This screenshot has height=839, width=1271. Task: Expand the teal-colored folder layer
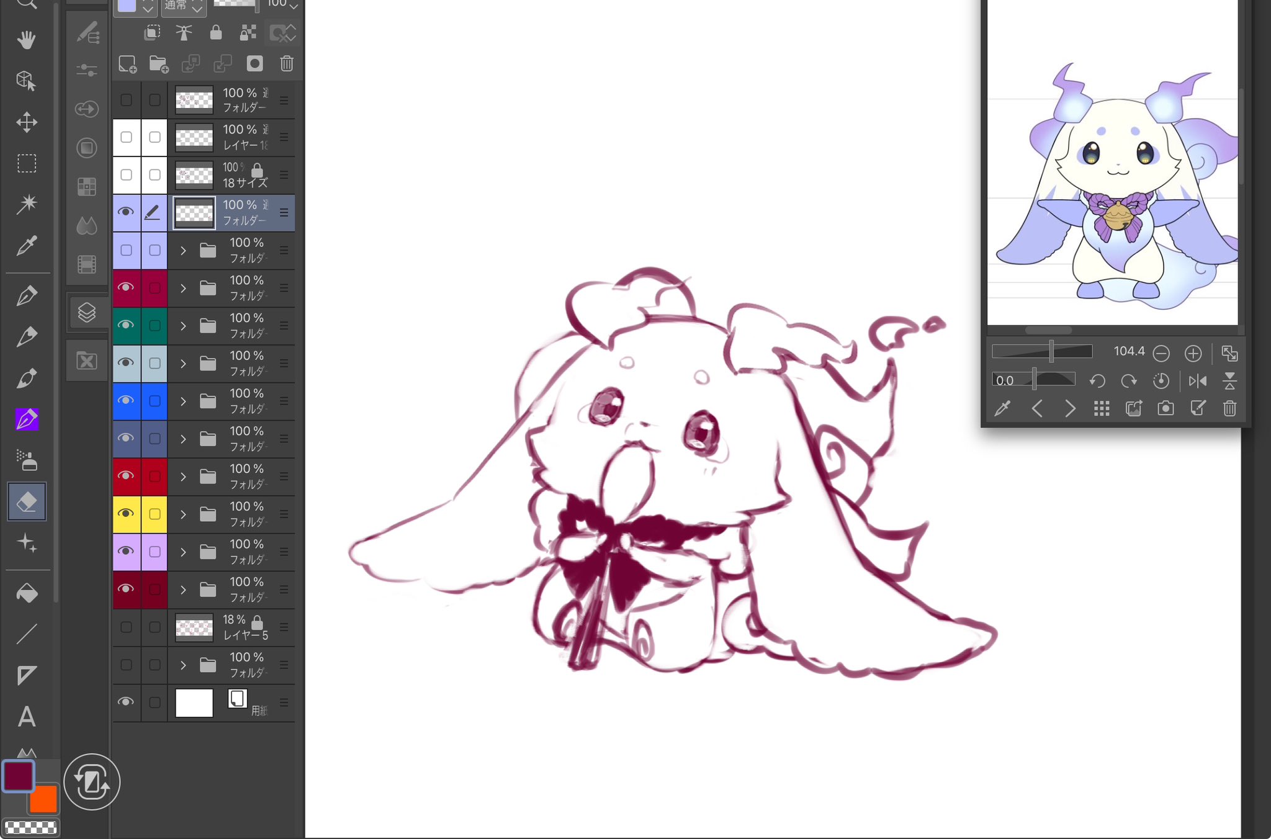click(x=183, y=326)
